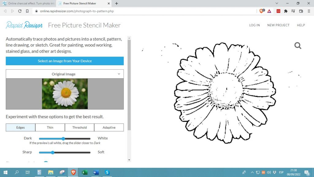Switch to Threshold mode
Image resolution: width=314 pixels, height=177 pixels.
(79, 127)
